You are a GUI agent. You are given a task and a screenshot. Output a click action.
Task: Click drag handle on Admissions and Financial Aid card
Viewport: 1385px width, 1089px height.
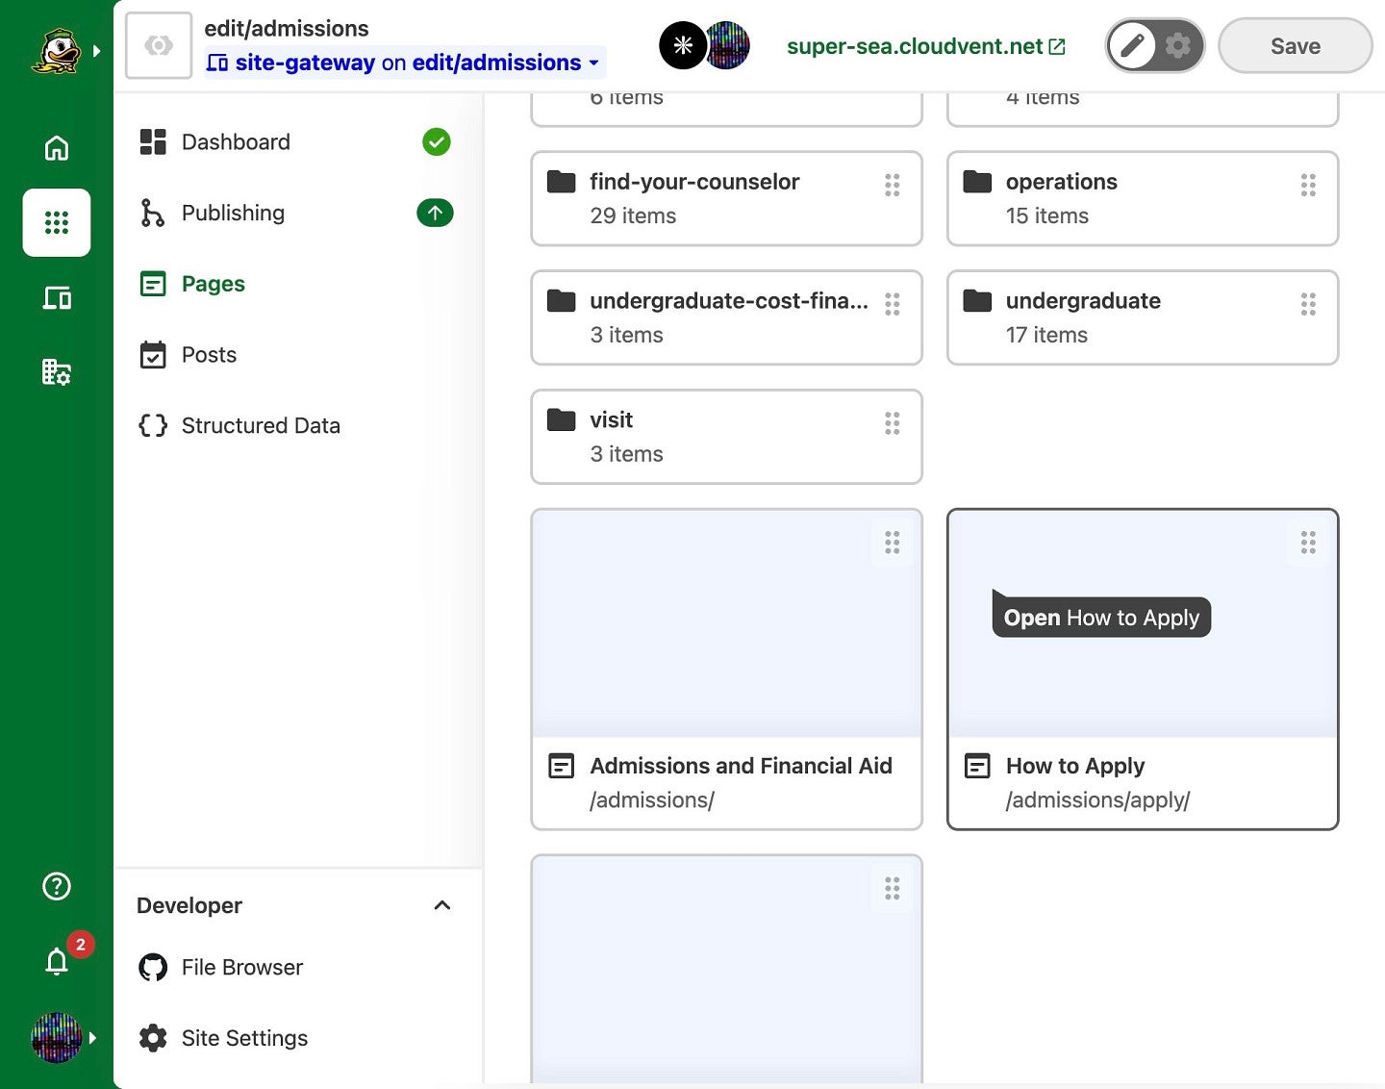coord(893,543)
